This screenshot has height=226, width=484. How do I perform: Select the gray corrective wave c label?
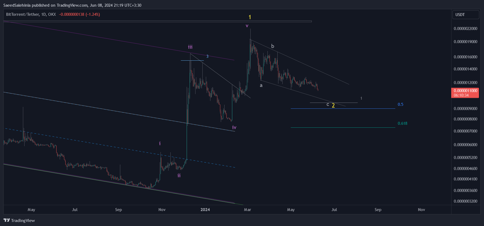[x=328, y=104]
